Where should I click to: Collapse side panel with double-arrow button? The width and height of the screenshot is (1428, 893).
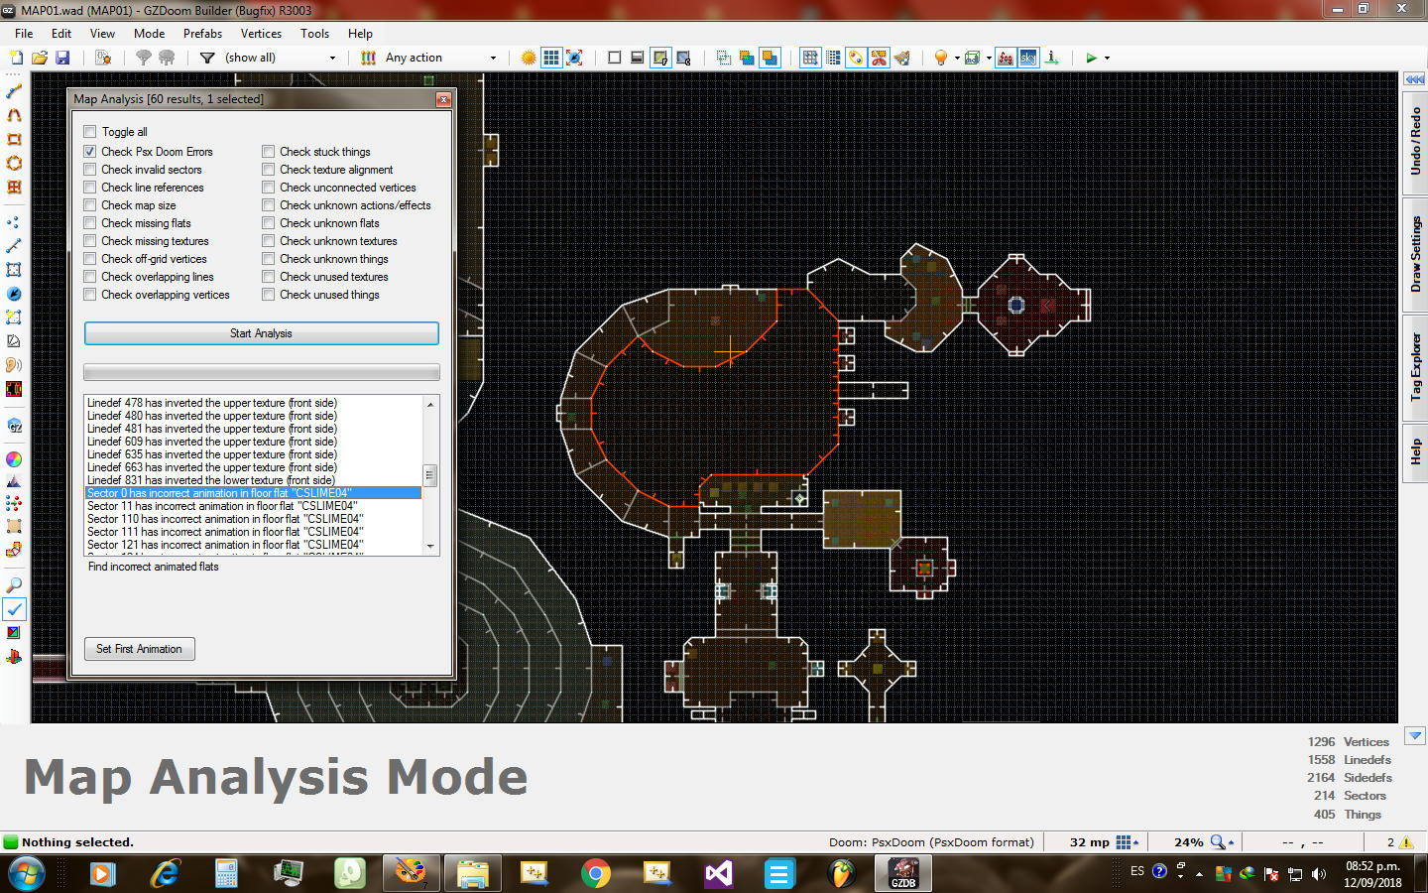[x=1415, y=78]
